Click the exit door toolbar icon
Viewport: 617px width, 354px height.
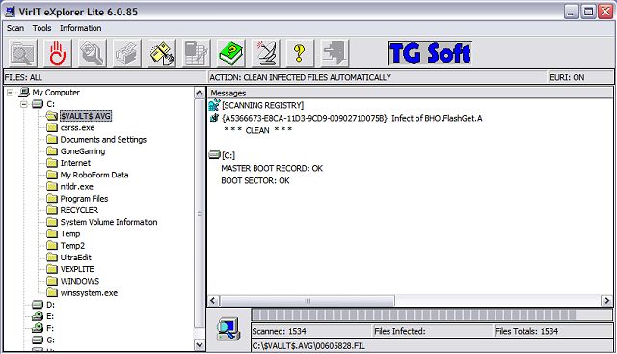pos(335,53)
